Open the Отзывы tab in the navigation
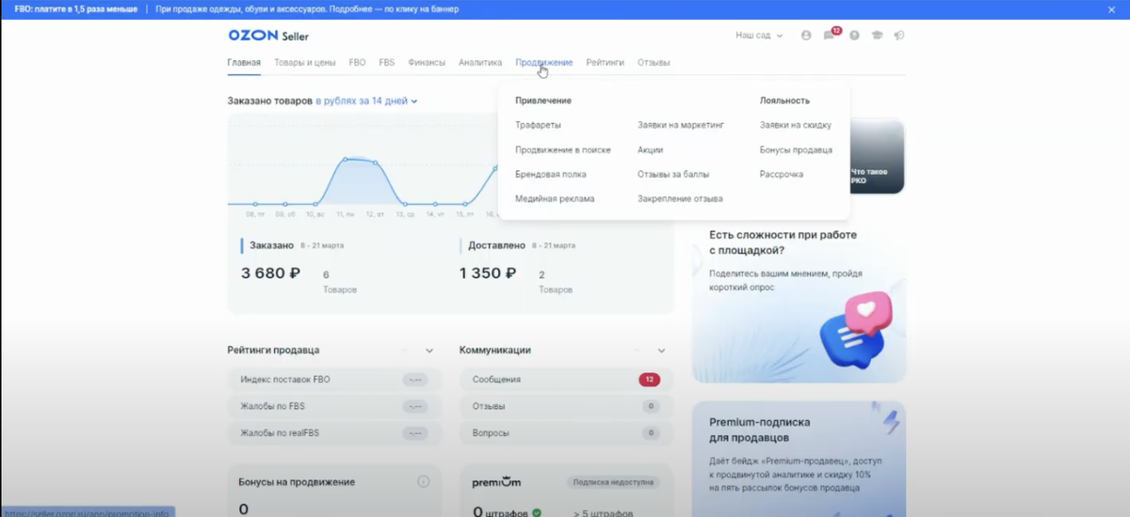 [654, 63]
